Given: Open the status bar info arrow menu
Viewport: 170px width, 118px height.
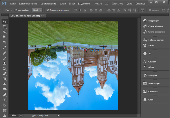Looking at the screenshot, I should pyautogui.click(x=58, y=115).
